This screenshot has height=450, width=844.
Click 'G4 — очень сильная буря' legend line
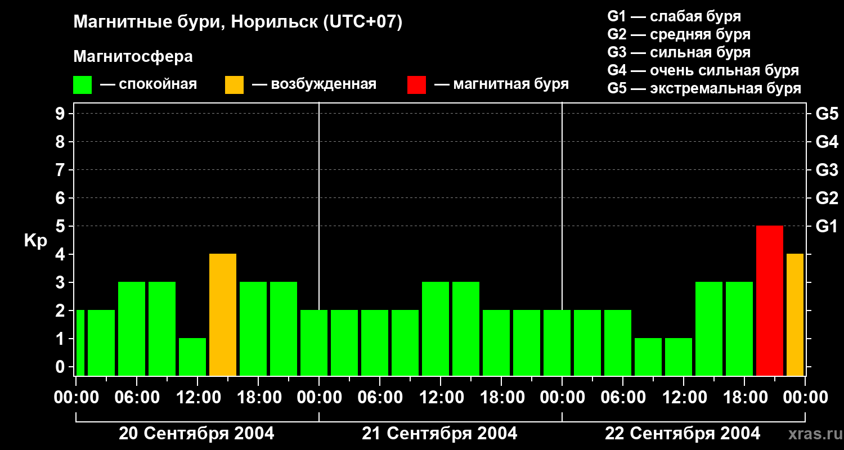703,70
